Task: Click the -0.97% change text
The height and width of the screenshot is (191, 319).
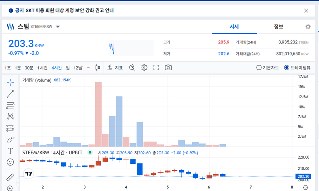Action: 16,53
